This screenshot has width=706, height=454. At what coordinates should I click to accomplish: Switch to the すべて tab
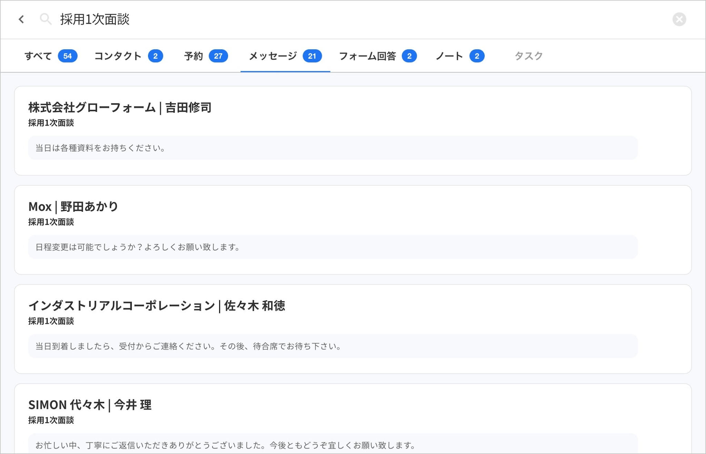pos(38,56)
